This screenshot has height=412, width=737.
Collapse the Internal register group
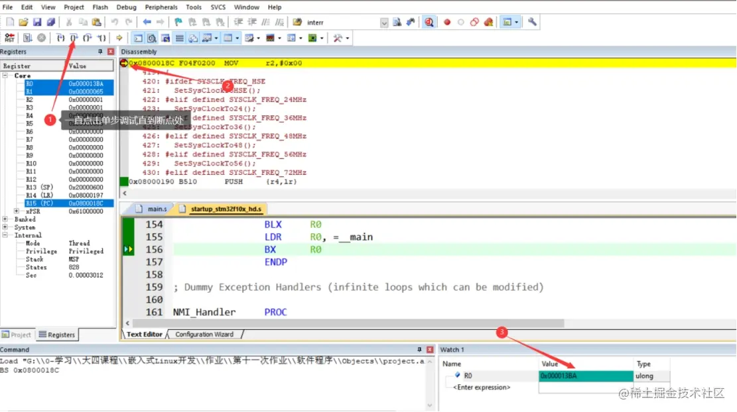(x=5, y=235)
